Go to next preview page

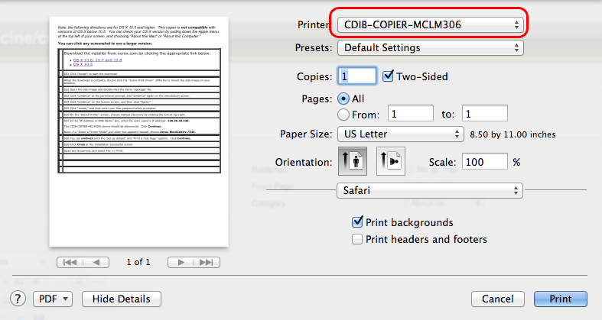(181, 262)
